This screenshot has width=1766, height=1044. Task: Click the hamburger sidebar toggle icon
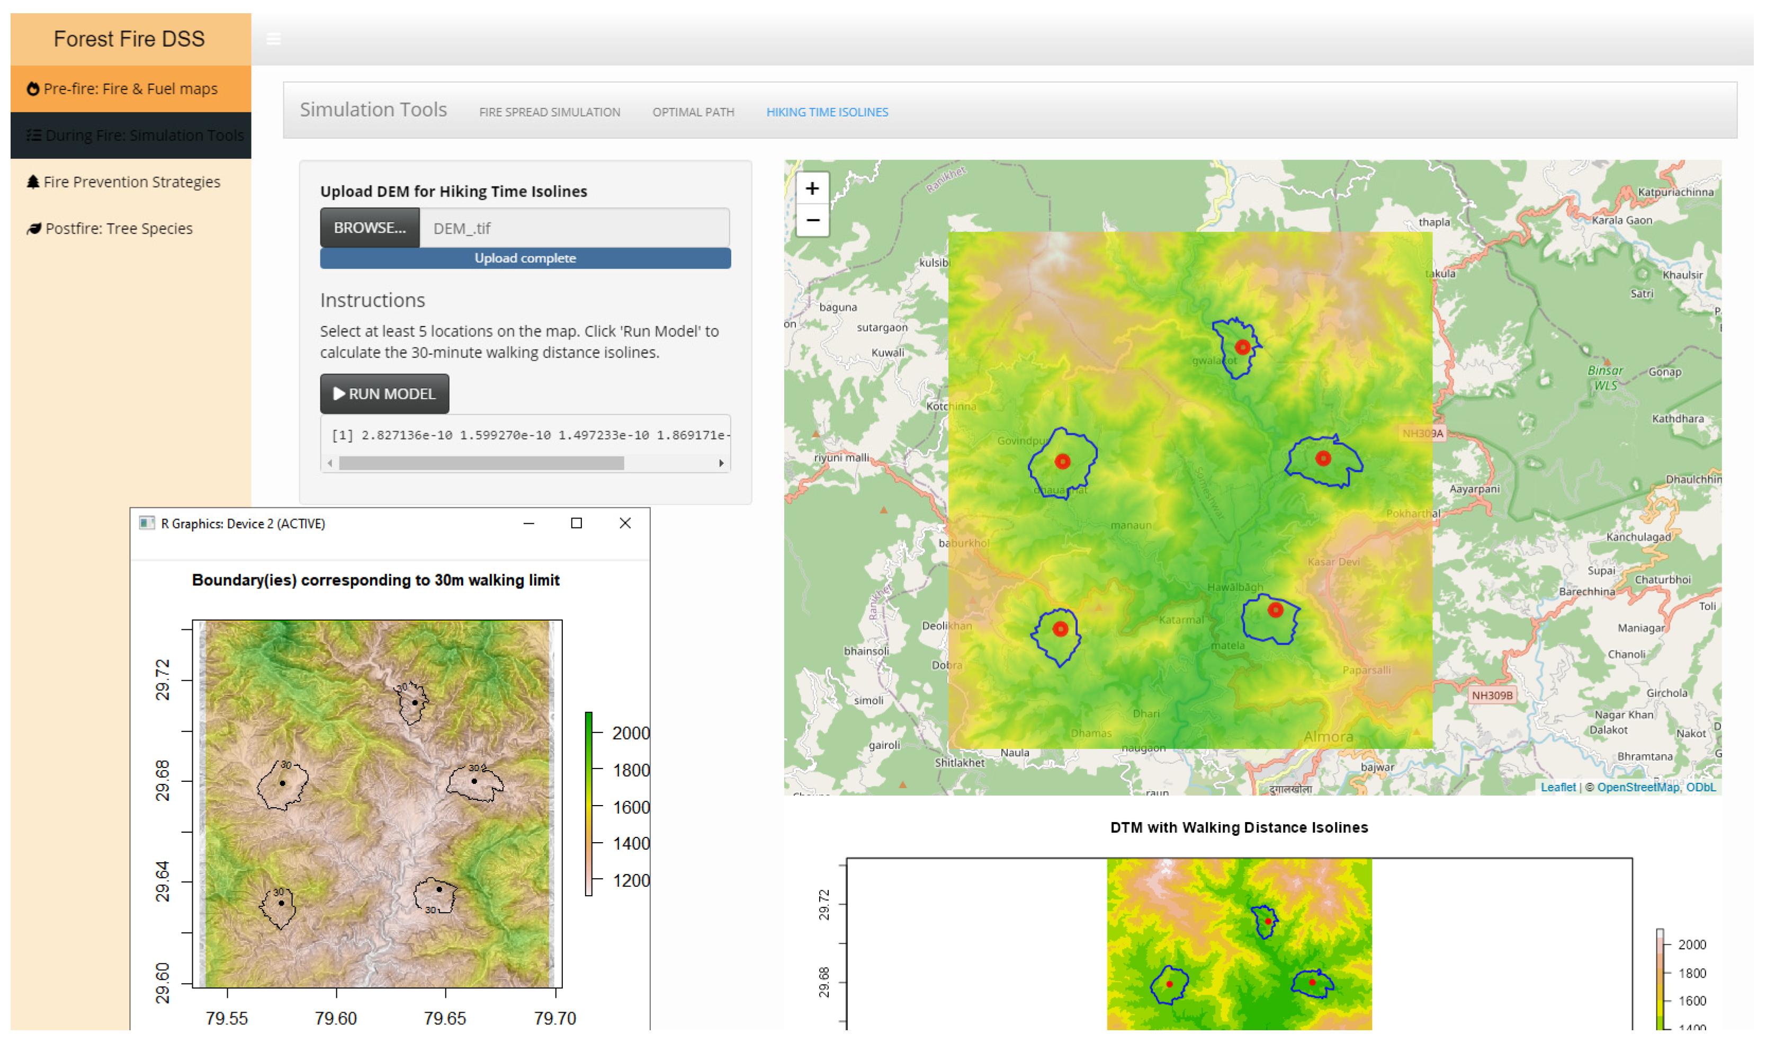click(274, 39)
